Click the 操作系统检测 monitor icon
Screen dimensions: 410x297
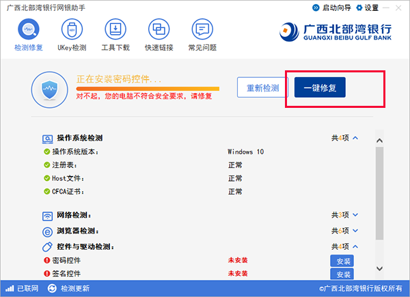47,139
